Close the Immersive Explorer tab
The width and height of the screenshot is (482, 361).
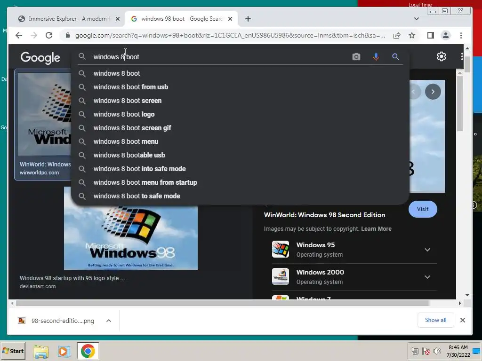click(117, 19)
